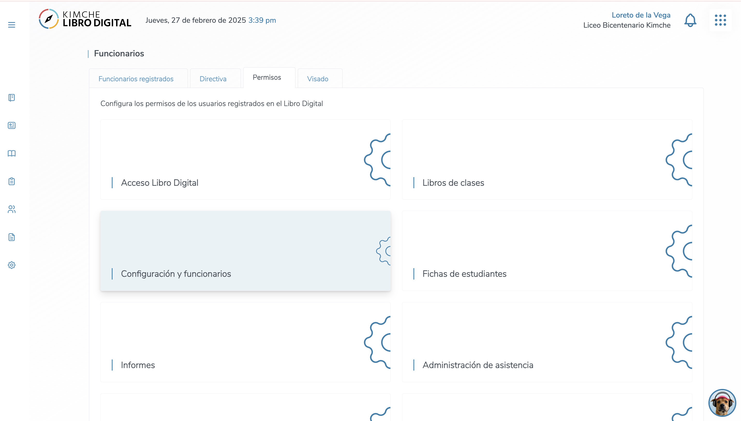This screenshot has width=741, height=421.
Task: Click the document sidebar icon
Action: coord(12,237)
